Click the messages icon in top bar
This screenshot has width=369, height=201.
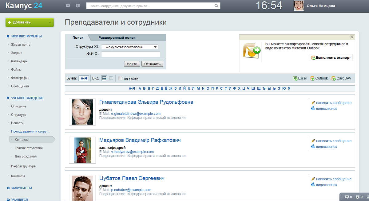tap(68, 6)
